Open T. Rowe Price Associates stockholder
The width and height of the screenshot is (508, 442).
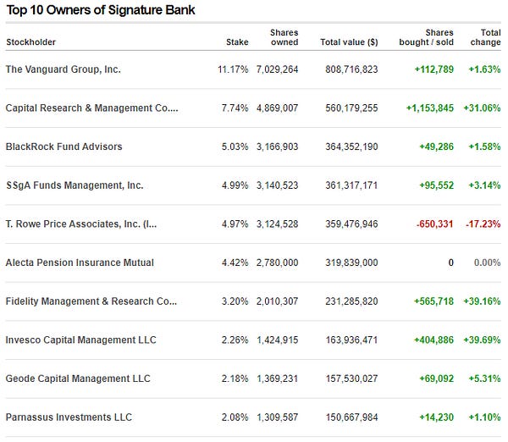[x=81, y=224]
